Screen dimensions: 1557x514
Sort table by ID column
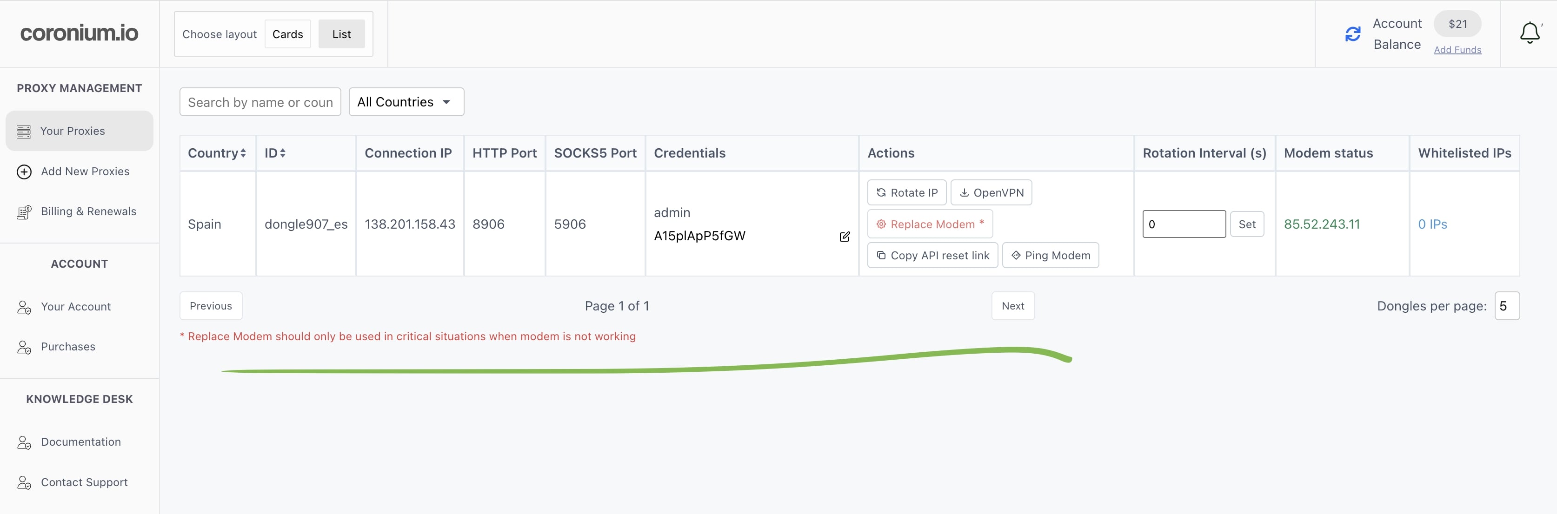(x=275, y=153)
